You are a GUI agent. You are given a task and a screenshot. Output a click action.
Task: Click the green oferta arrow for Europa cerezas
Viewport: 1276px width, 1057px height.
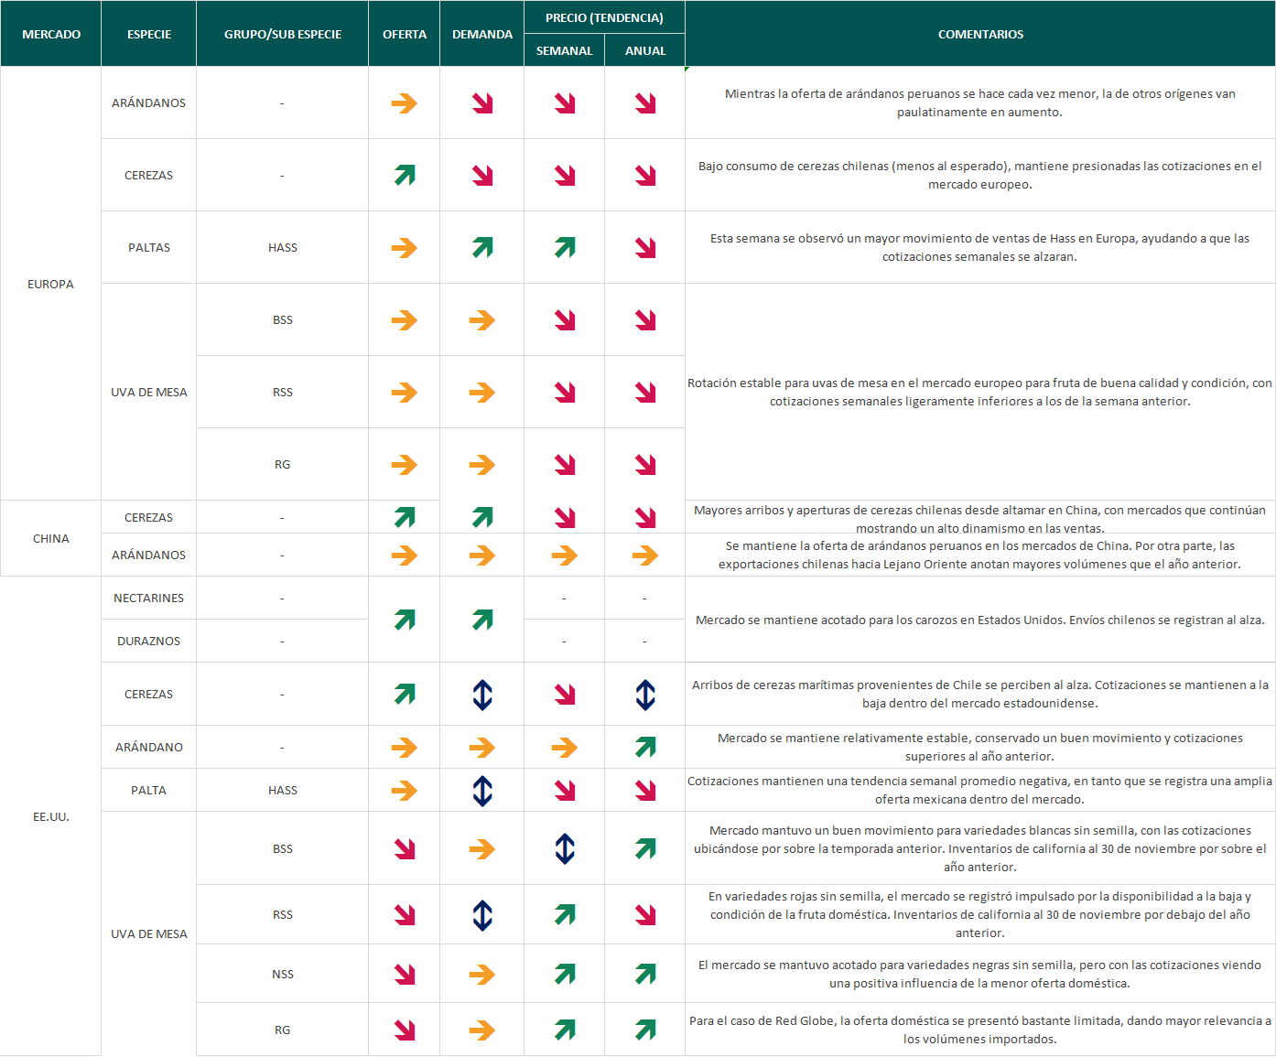click(404, 175)
